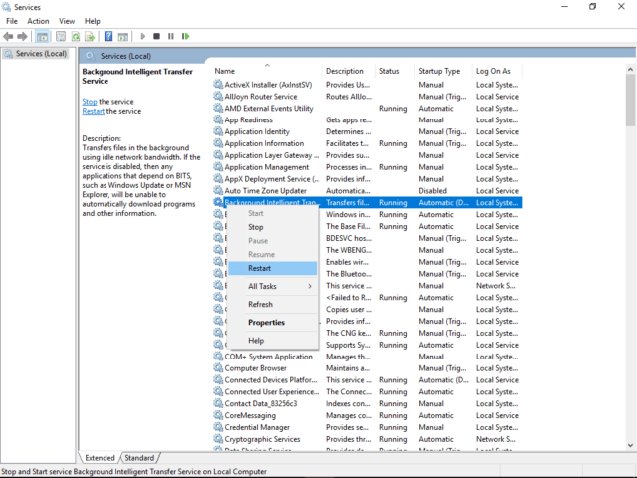Click the Forward arrow in toolbar
Viewport: 637px width, 478px height.
click(22, 36)
